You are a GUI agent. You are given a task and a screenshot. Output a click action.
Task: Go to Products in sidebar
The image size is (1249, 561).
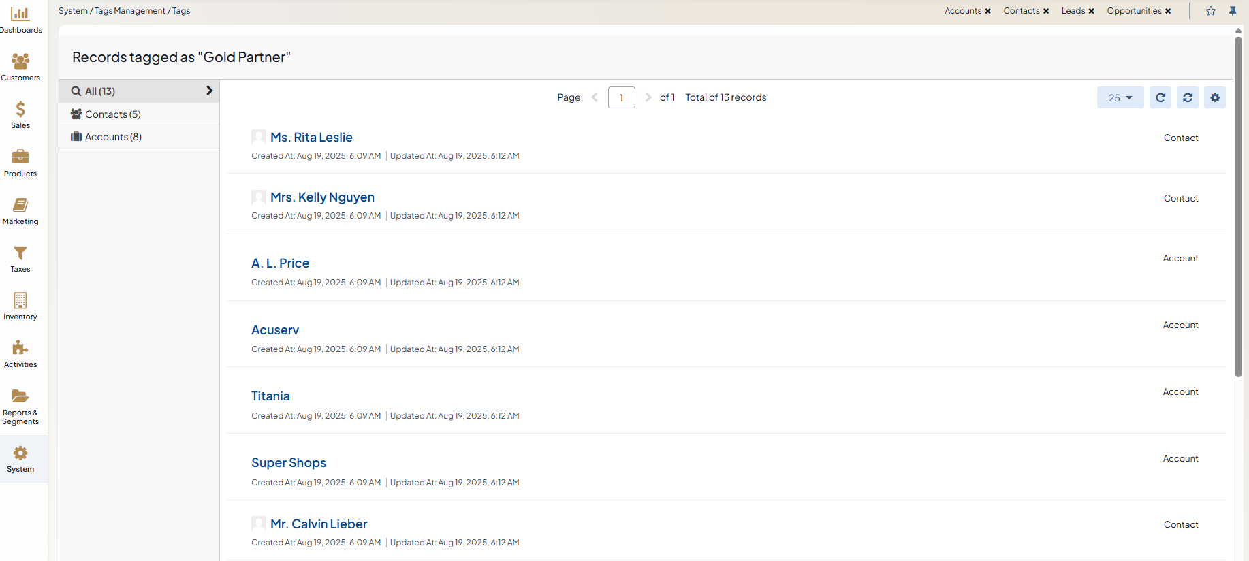point(20,158)
